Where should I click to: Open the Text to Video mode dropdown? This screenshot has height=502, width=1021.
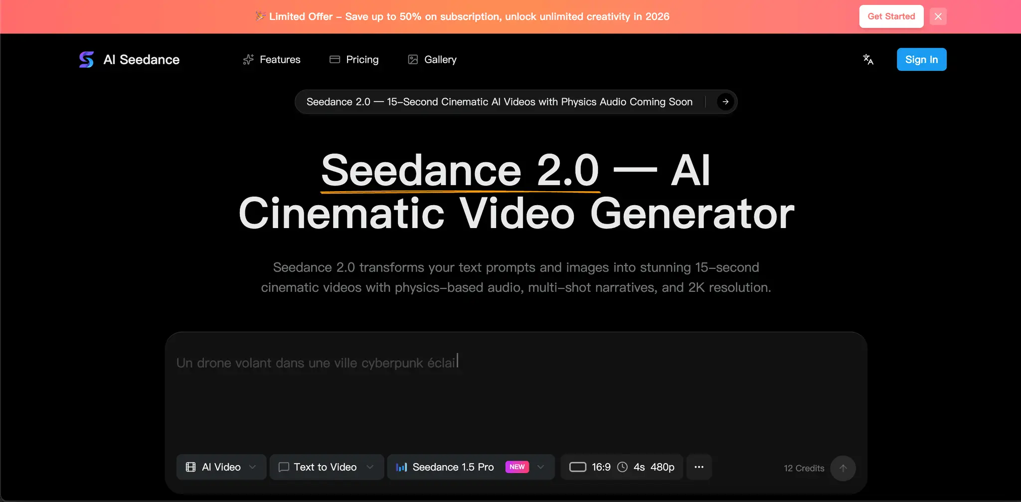pyautogui.click(x=327, y=467)
